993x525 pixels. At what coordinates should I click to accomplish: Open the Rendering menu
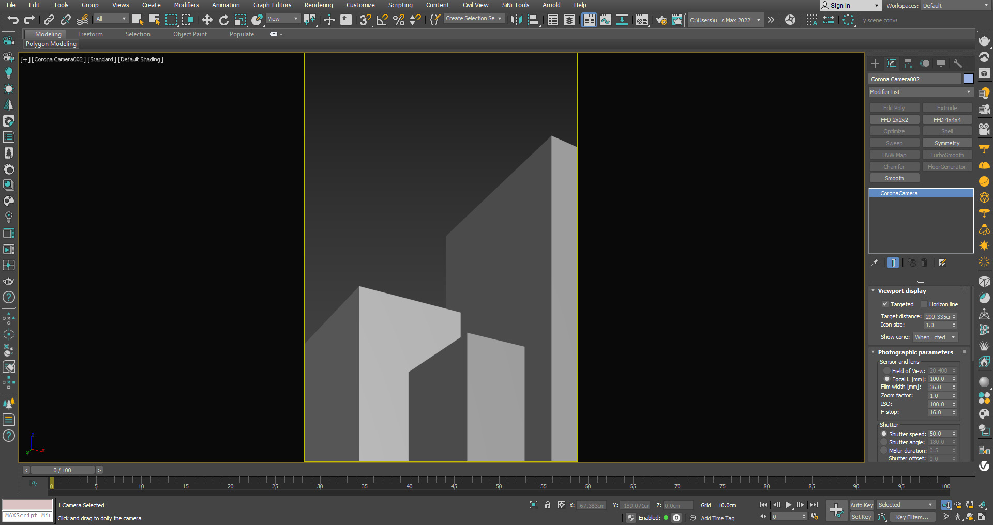coord(318,5)
